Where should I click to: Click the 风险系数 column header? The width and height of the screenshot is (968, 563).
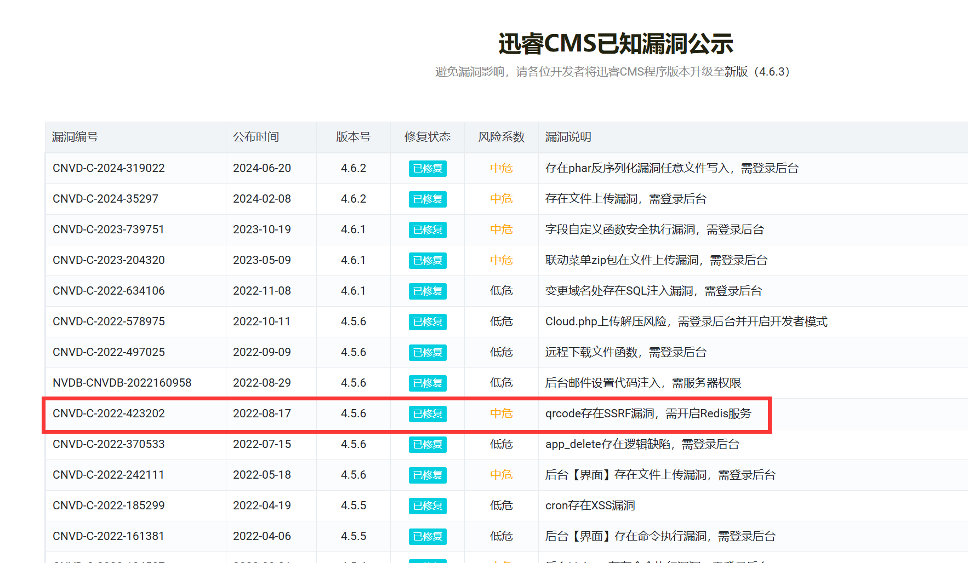(x=502, y=137)
